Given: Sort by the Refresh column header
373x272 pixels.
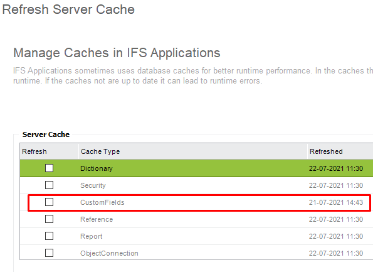Looking at the screenshot, I should point(50,151).
